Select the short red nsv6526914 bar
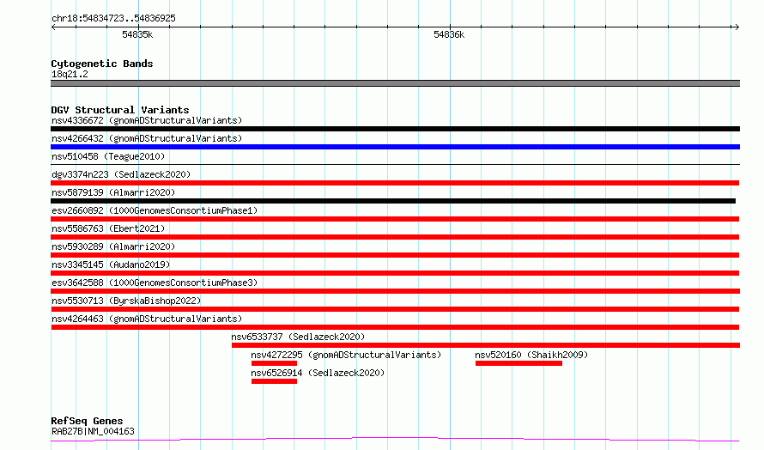The height and width of the screenshot is (450, 764). (274, 381)
